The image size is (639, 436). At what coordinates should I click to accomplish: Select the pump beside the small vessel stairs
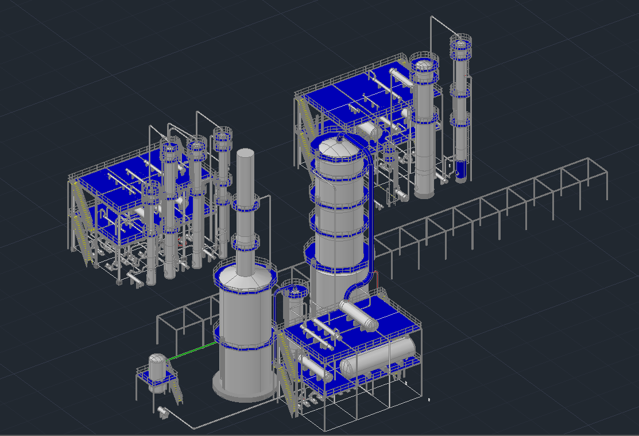[162, 412]
